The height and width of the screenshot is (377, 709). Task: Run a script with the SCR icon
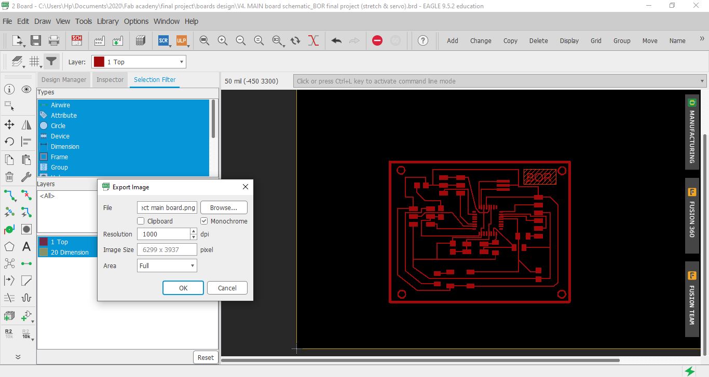click(163, 40)
